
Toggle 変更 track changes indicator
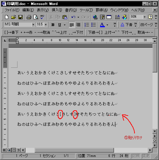146,156
